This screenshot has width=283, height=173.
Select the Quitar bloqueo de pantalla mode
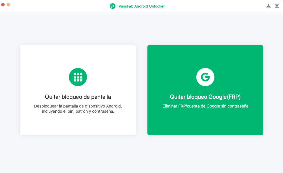(78, 90)
